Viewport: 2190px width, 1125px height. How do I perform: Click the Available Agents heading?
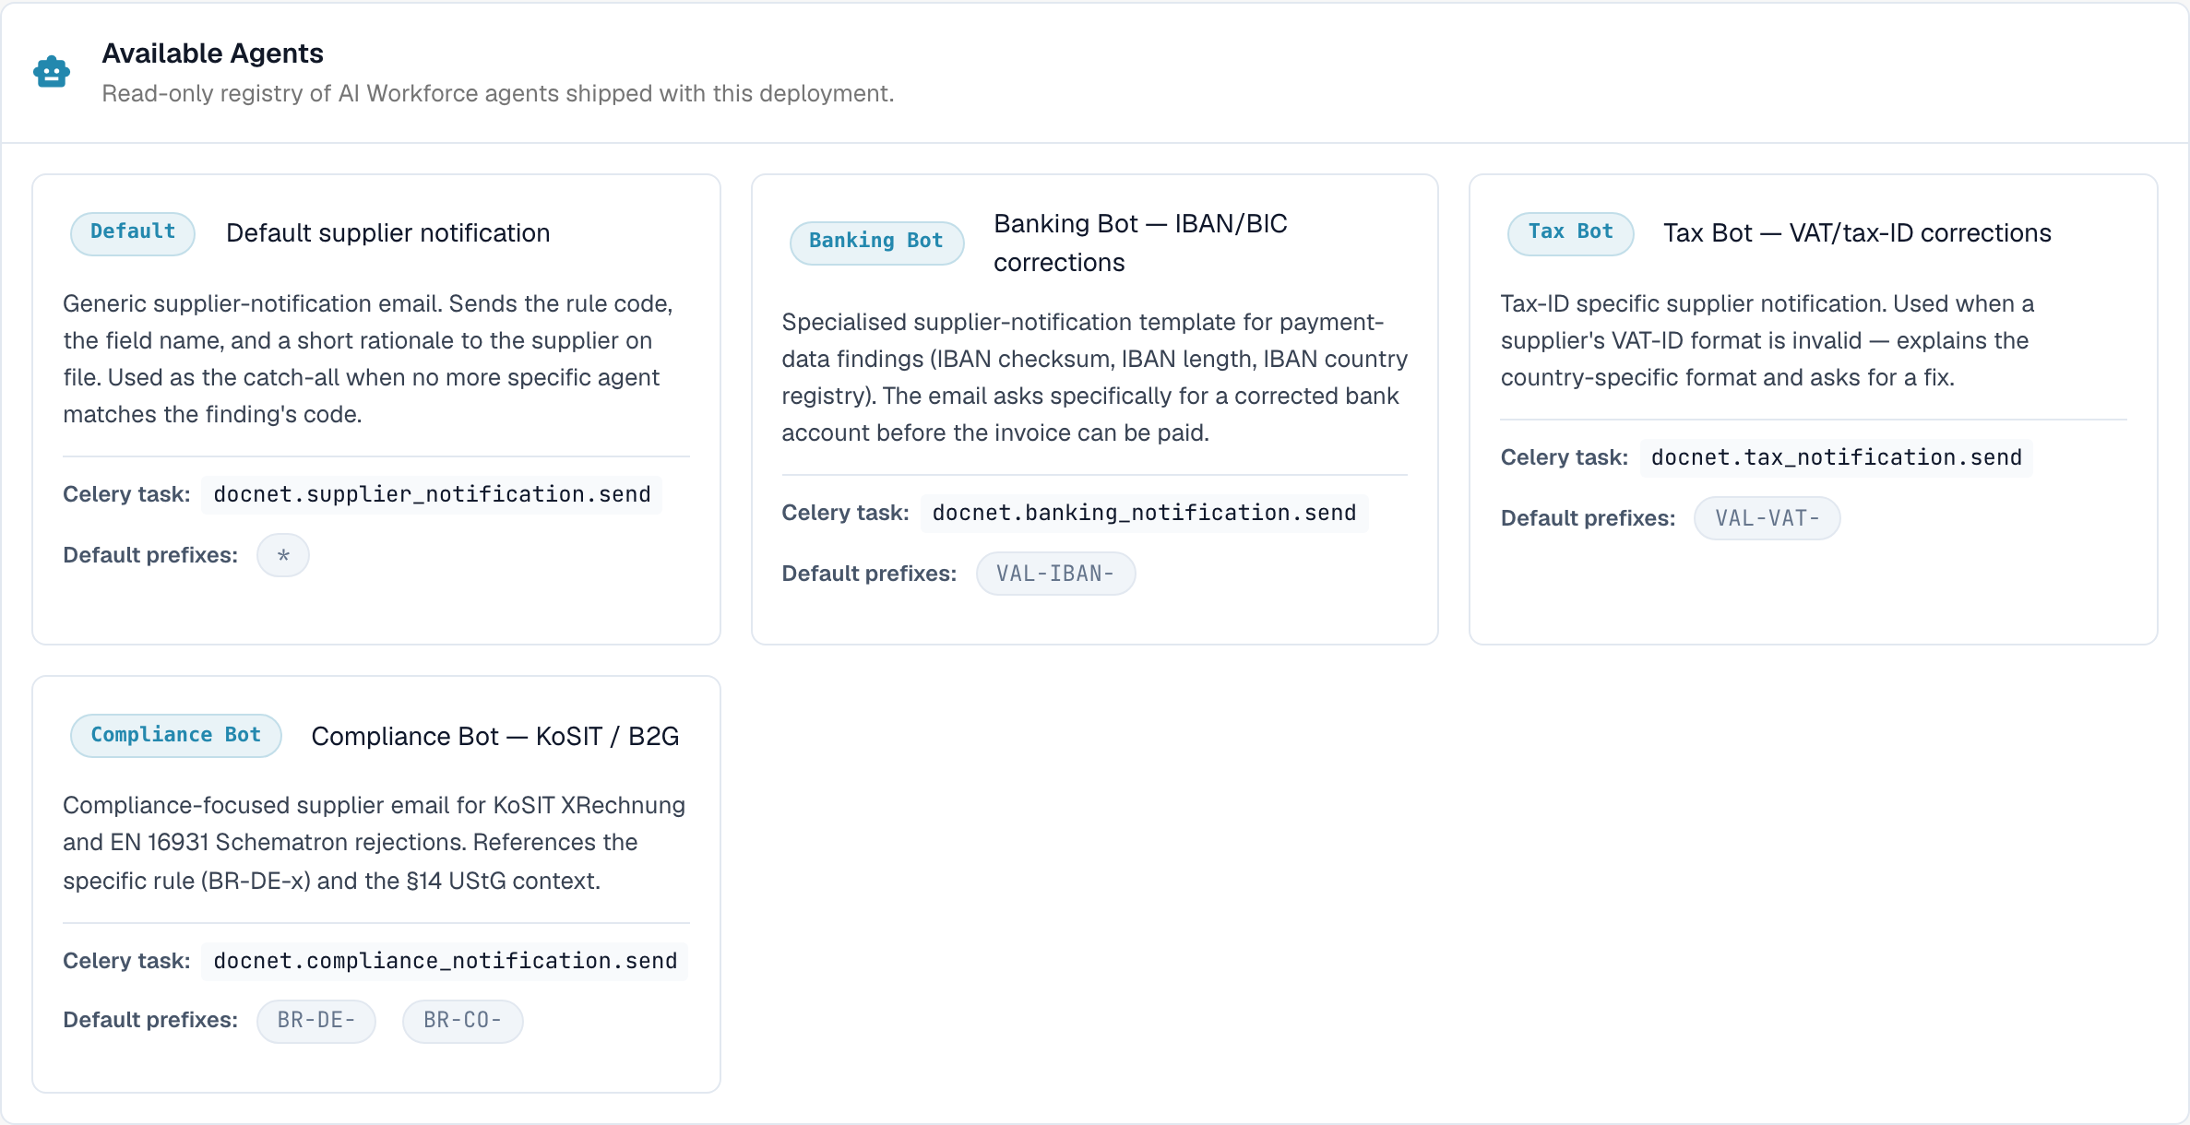coord(212,53)
